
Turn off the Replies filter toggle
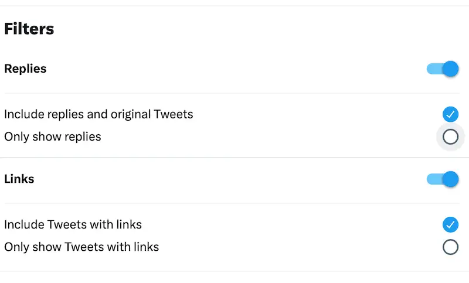[x=443, y=69]
